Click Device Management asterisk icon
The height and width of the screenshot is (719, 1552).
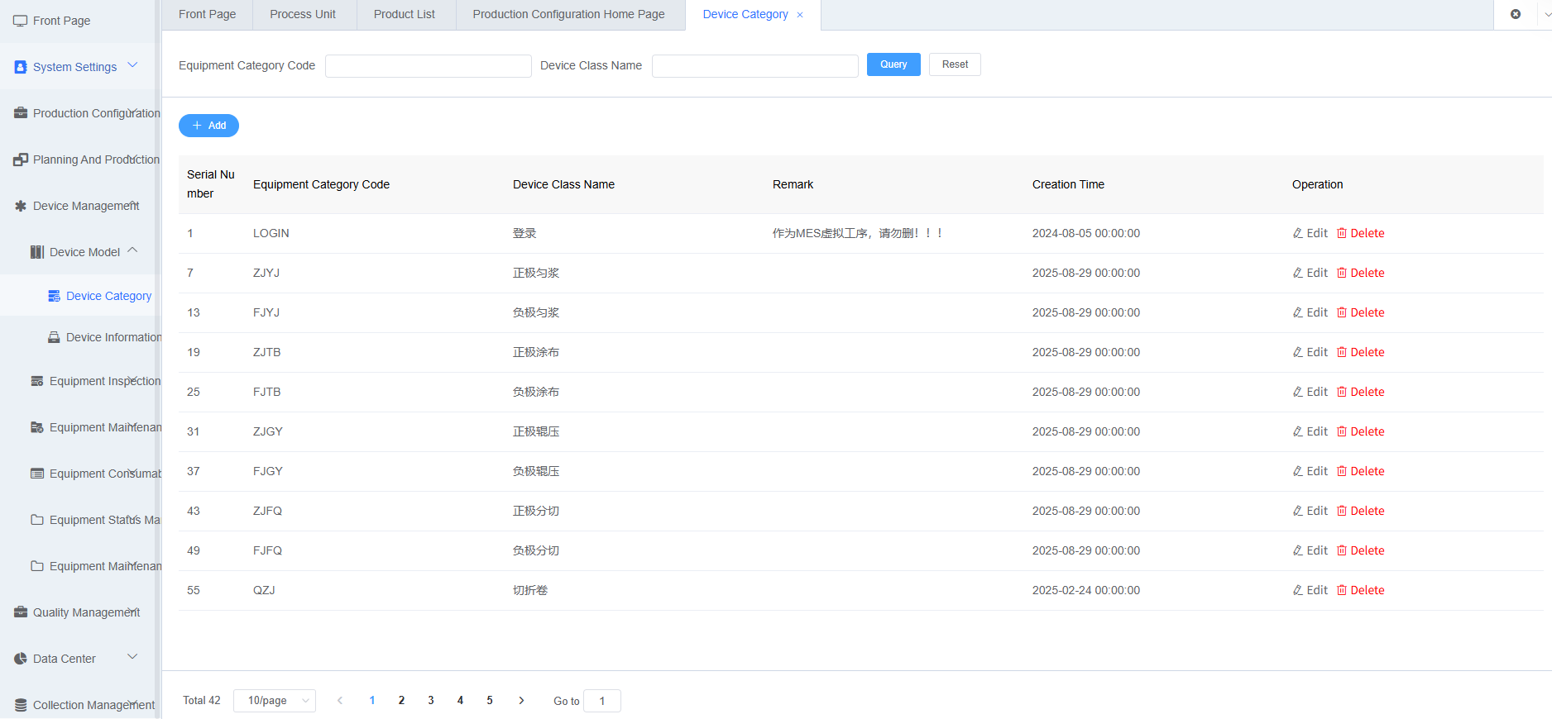21,206
